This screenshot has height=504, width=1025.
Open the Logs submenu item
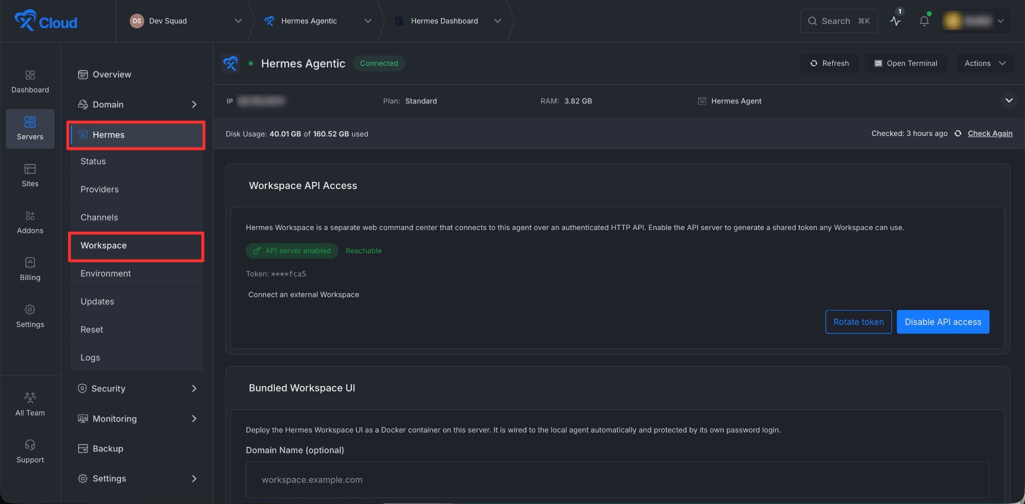(137, 357)
